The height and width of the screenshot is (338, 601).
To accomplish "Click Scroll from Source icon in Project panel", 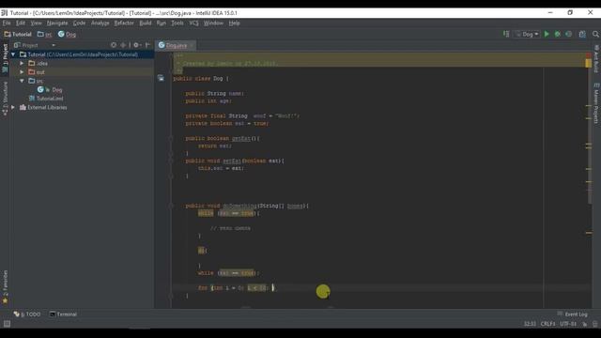I will (x=114, y=45).
